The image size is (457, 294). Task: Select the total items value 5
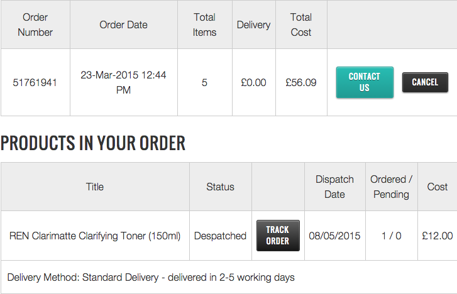point(204,82)
